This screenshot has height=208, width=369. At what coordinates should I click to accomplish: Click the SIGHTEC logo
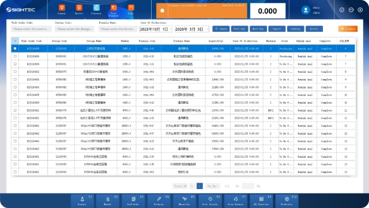pyautogui.click(x=21, y=10)
